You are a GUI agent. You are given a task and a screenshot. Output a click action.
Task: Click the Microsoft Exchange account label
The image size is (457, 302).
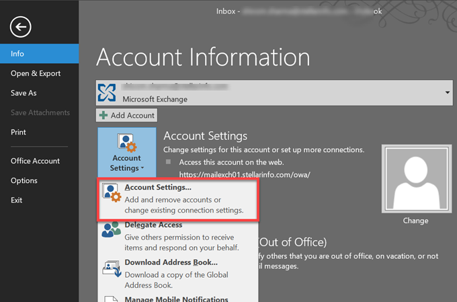155,99
